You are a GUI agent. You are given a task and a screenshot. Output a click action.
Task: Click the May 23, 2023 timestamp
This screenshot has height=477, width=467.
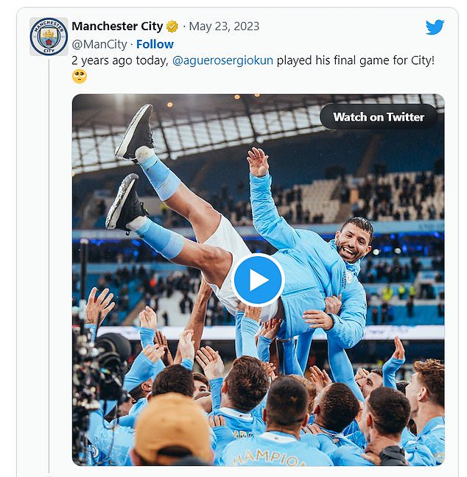click(225, 26)
